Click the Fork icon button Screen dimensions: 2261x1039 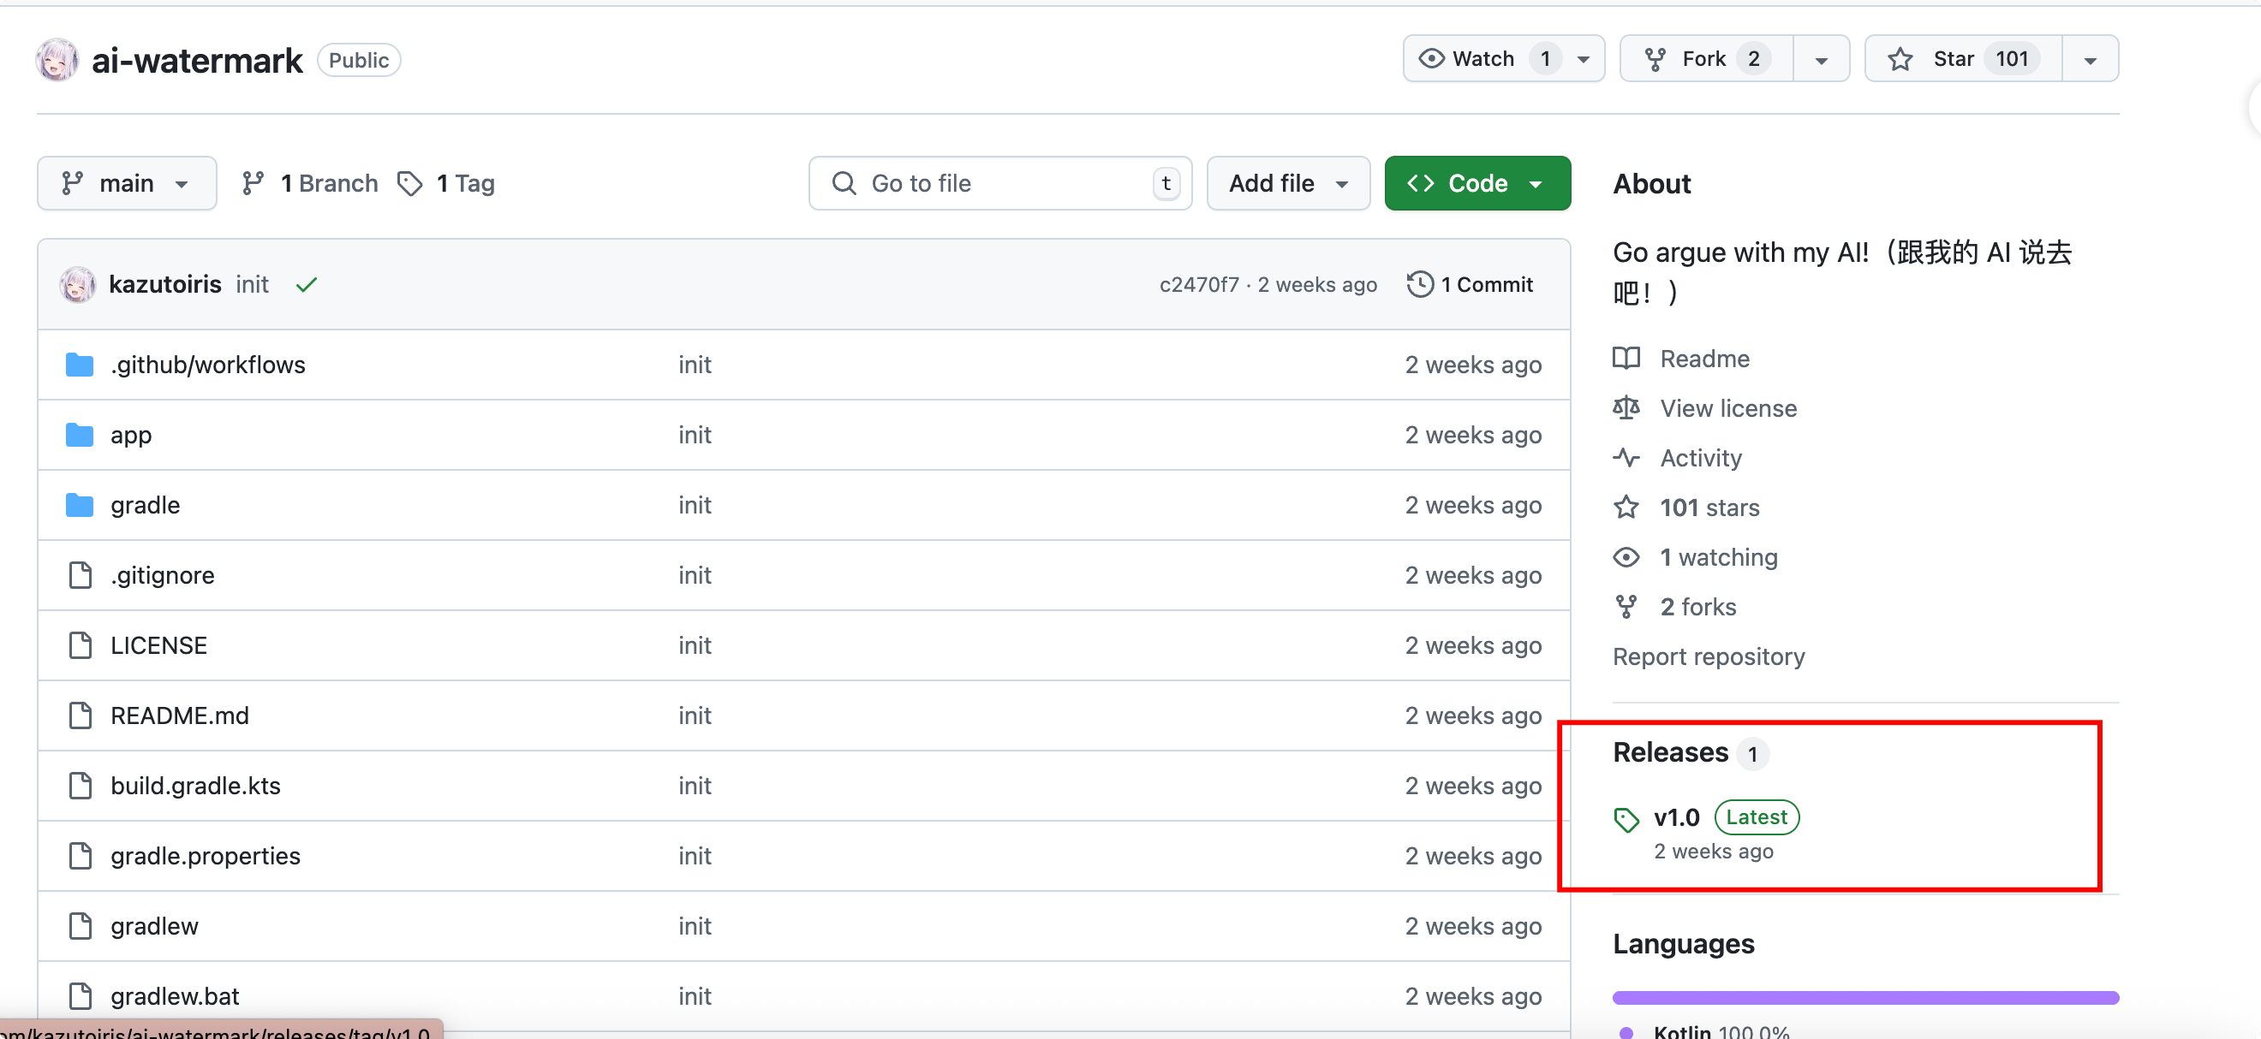tap(1655, 59)
